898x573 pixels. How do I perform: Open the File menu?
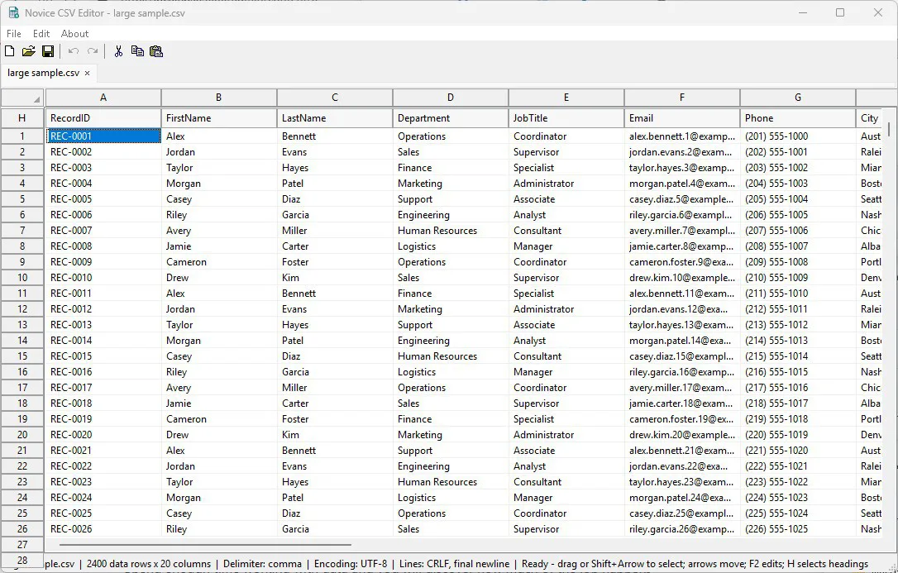coord(14,34)
